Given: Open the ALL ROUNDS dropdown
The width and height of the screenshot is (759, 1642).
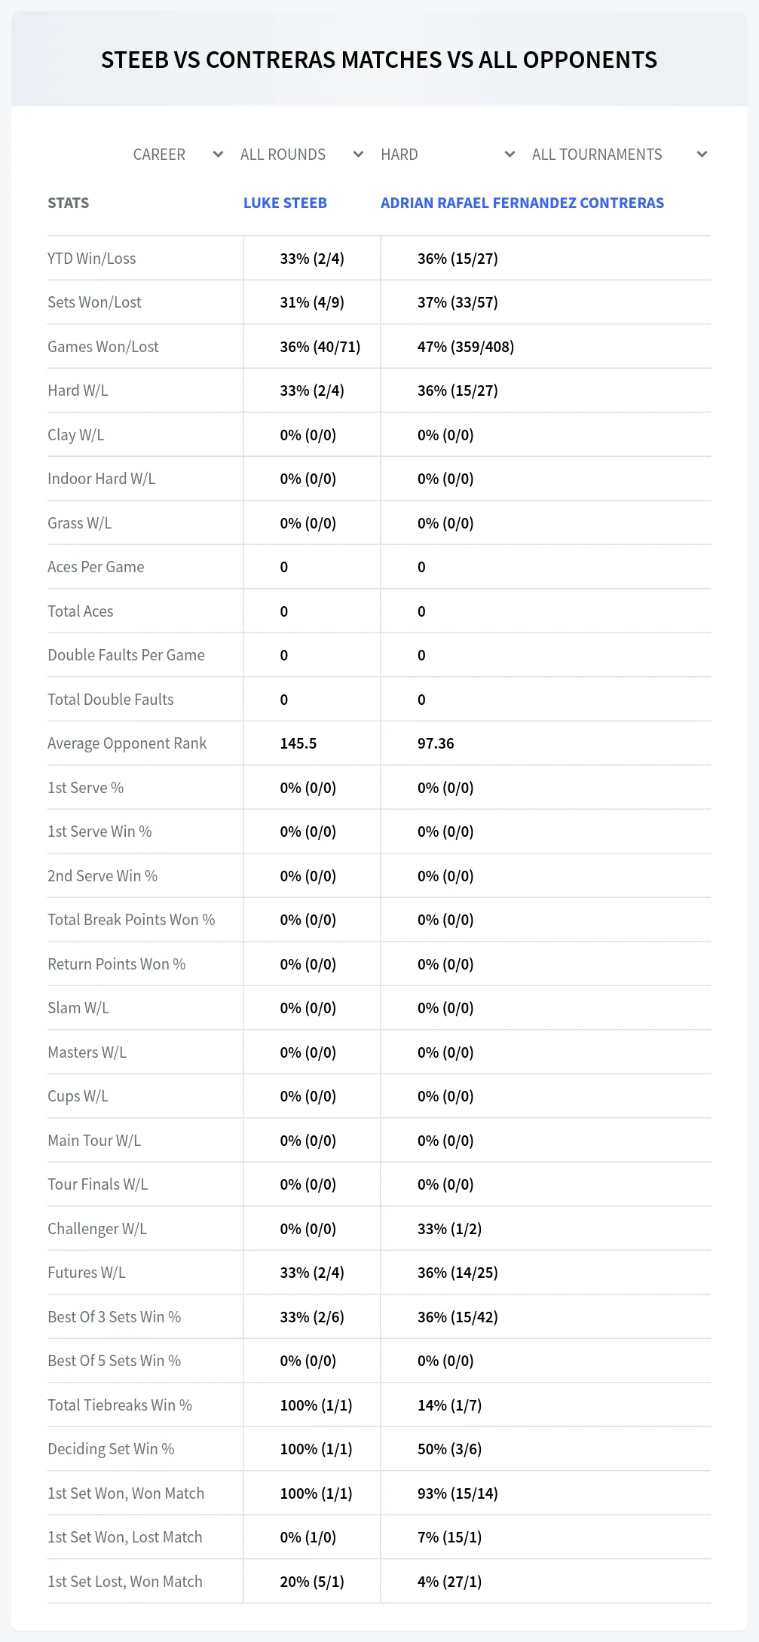Looking at the screenshot, I should pos(301,155).
